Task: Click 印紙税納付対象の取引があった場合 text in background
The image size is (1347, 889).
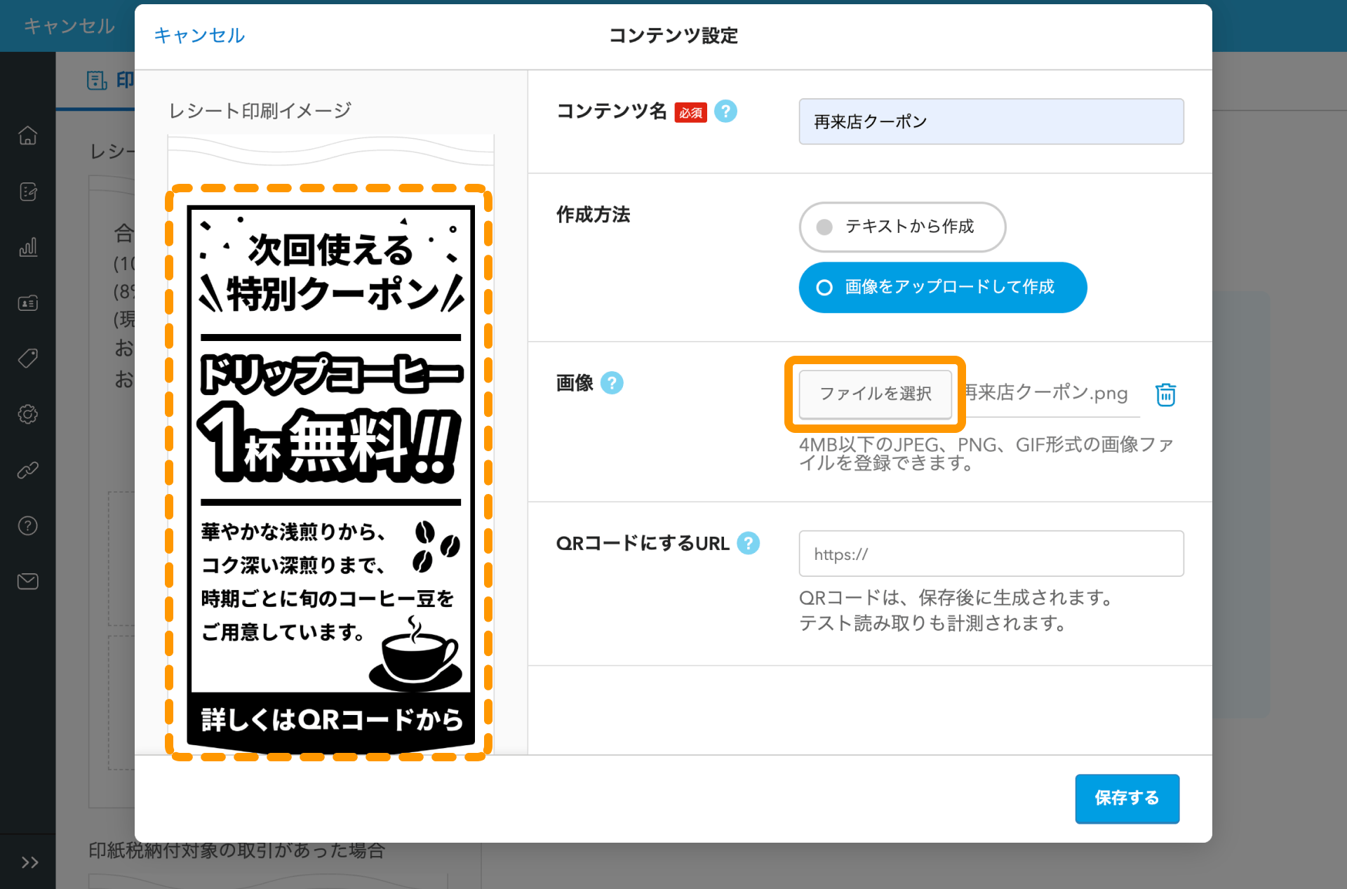Action: pyautogui.click(x=236, y=850)
